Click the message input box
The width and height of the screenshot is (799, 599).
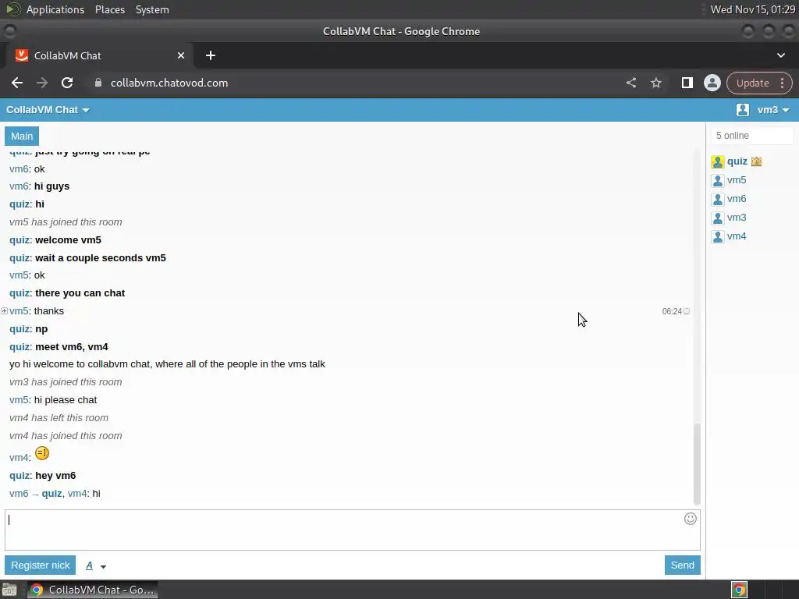coord(352,530)
